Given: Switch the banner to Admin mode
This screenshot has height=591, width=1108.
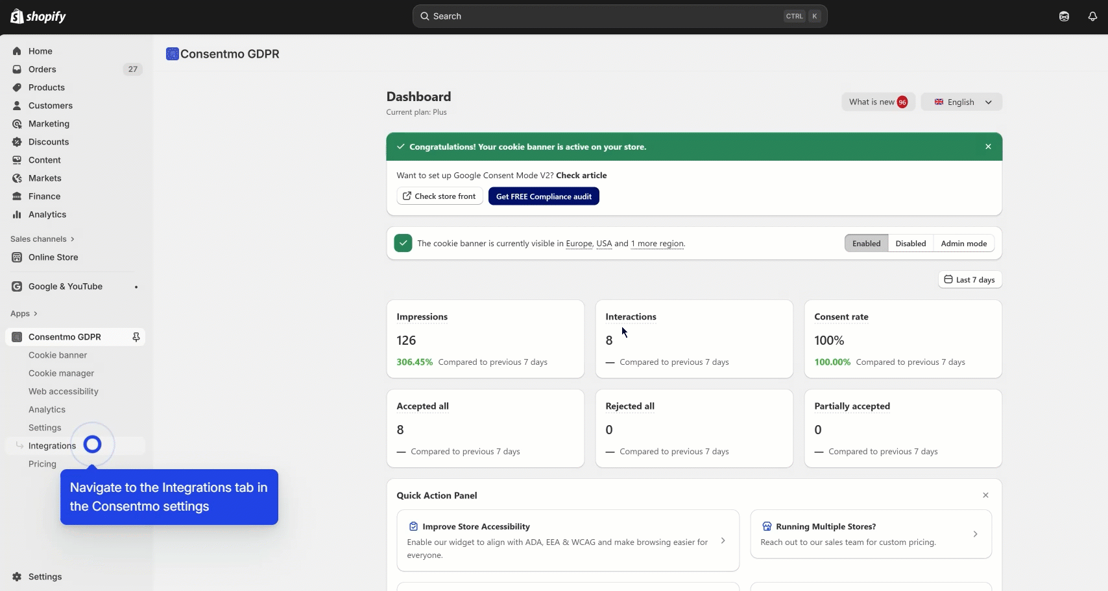Looking at the screenshot, I should pos(963,244).
